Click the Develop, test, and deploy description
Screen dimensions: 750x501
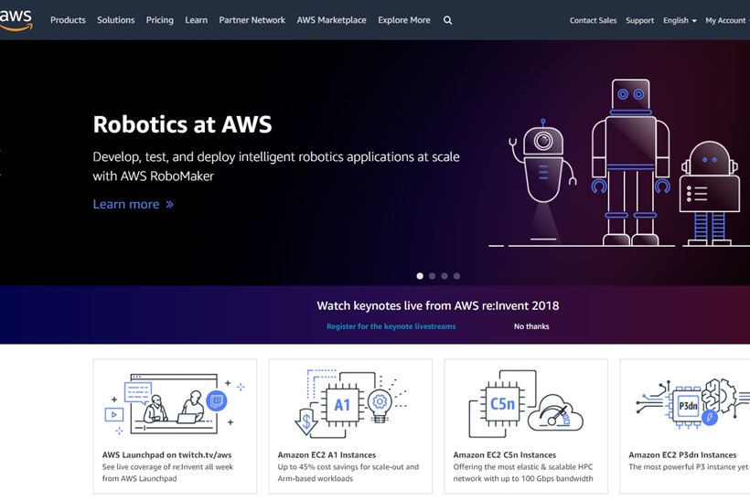coord(276,165)
